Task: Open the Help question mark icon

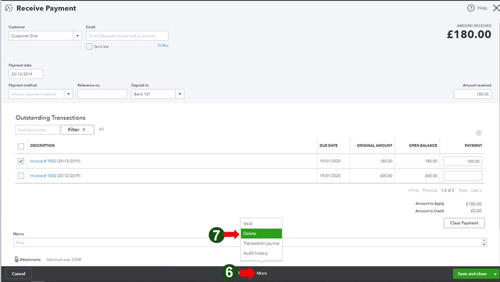Action: 470,8
